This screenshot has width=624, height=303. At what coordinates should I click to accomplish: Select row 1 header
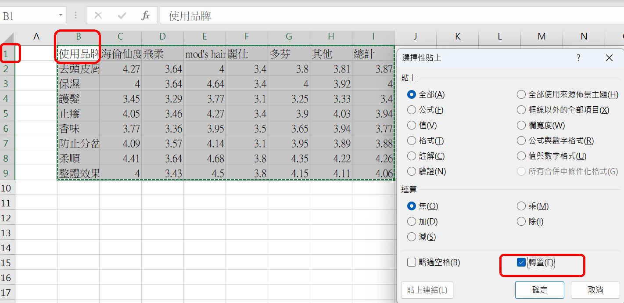(x=7, y=54)
